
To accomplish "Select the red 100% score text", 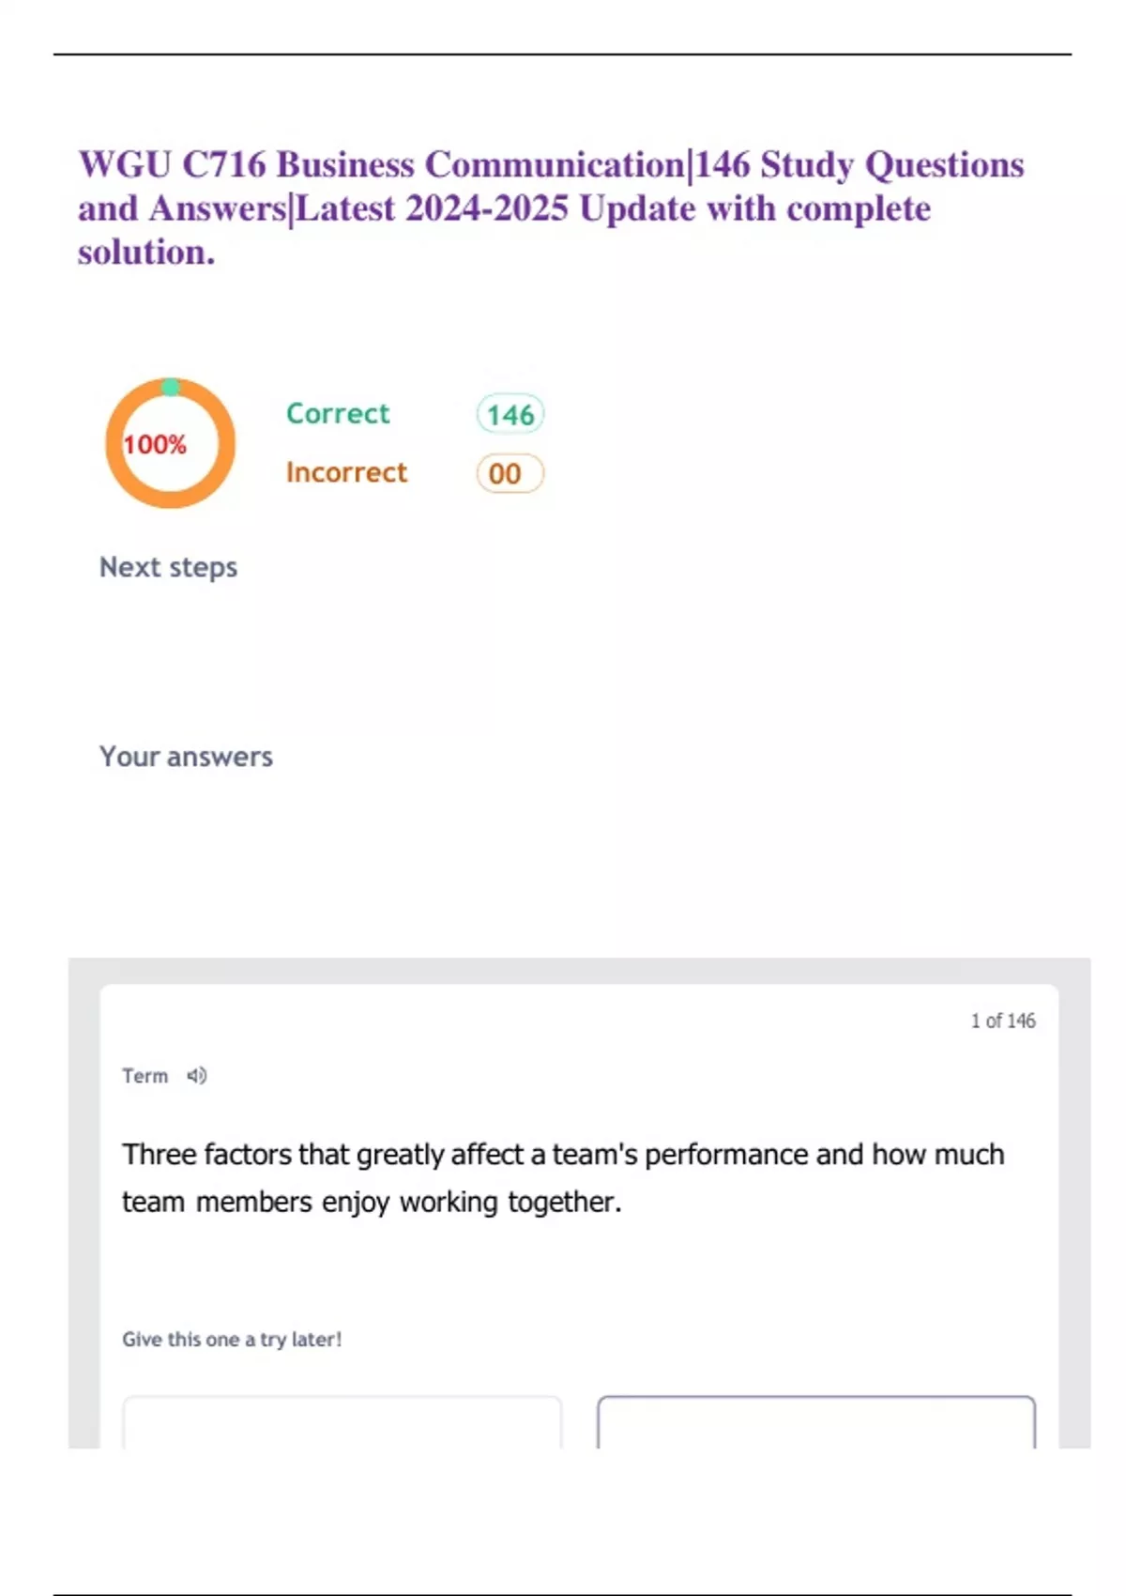I will click(155, 444).
